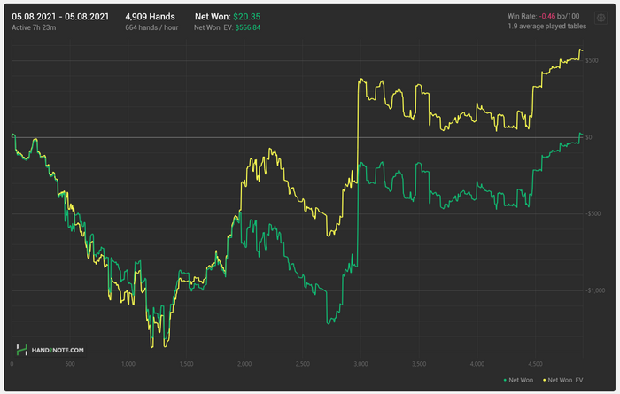
Task: Click the 1.9 average played tables text
Action: 546,27
